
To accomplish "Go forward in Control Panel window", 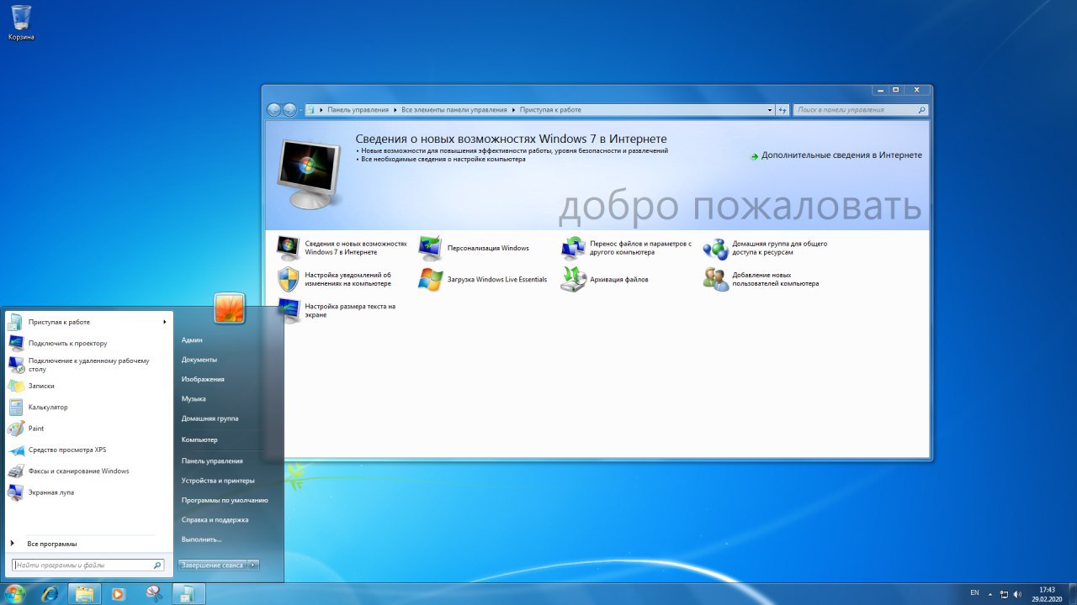I will (289, 110).
